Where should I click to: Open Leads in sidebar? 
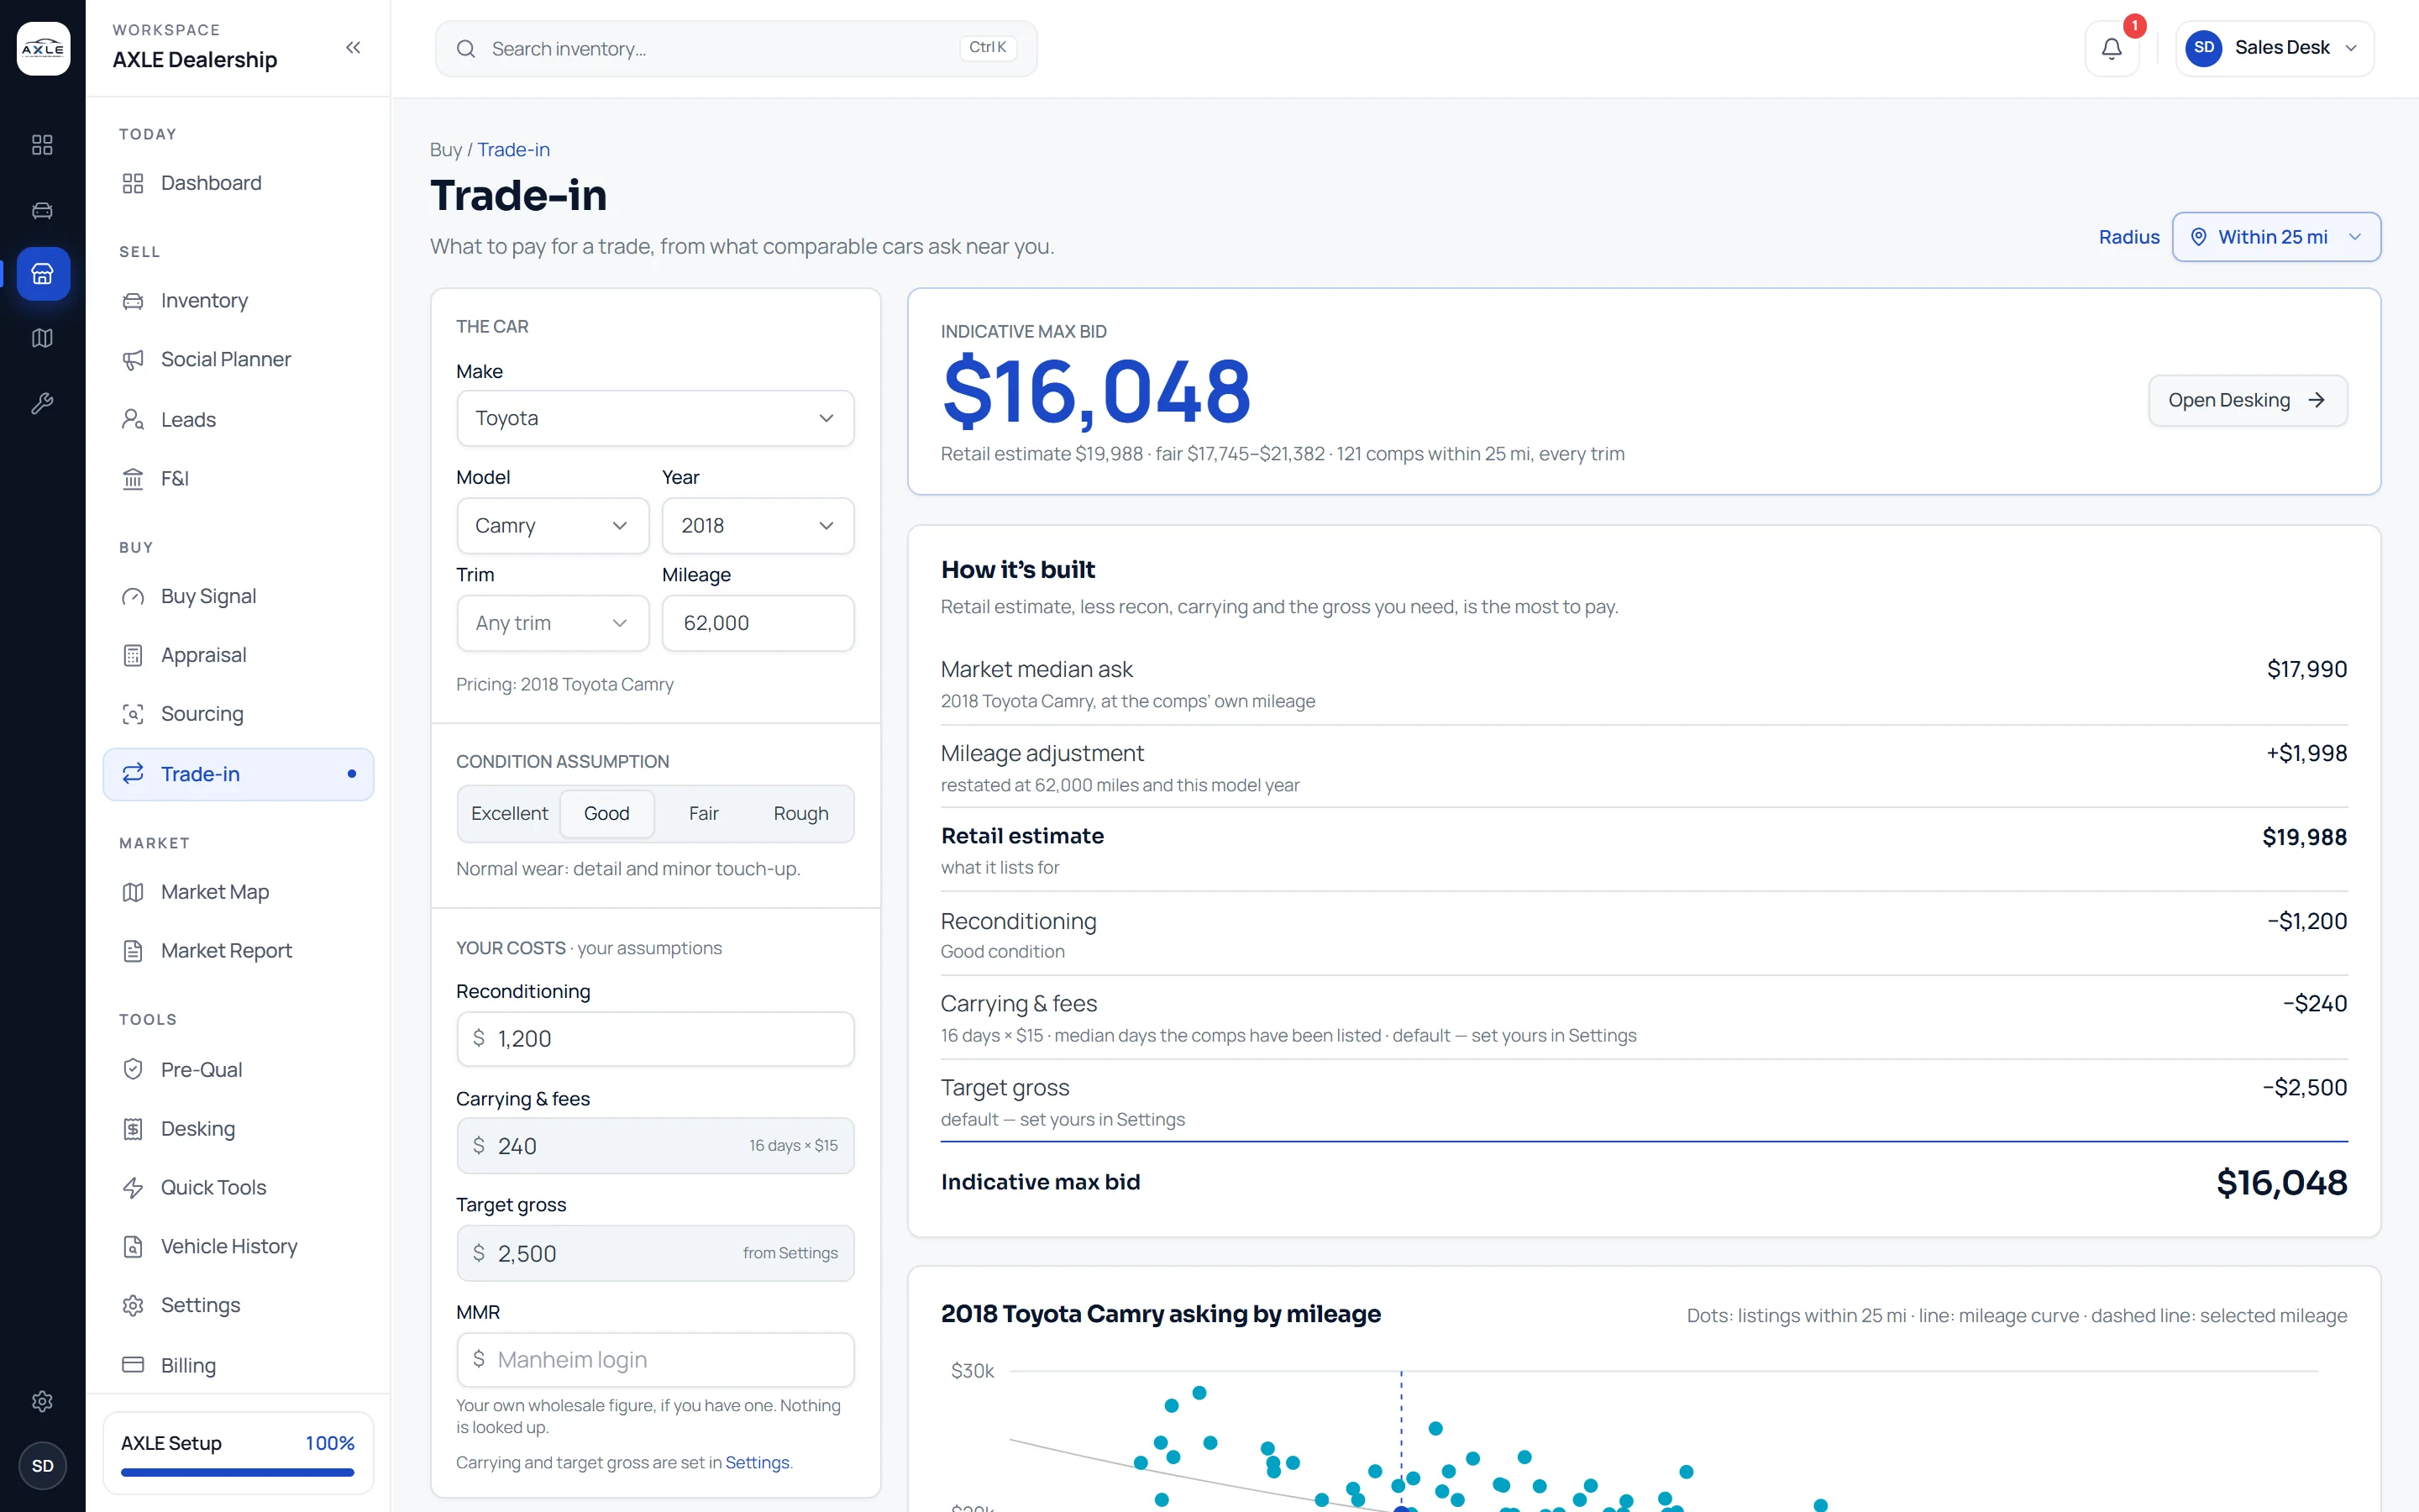pyautogui.click(x=238, y=419)
